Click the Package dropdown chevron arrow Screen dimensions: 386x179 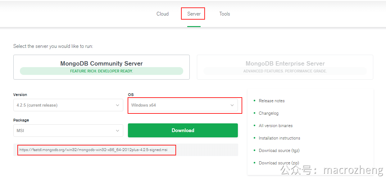click(x=117, y=131)
